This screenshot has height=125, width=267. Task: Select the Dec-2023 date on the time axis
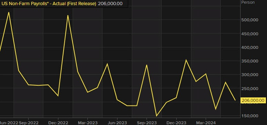point(176,123)
